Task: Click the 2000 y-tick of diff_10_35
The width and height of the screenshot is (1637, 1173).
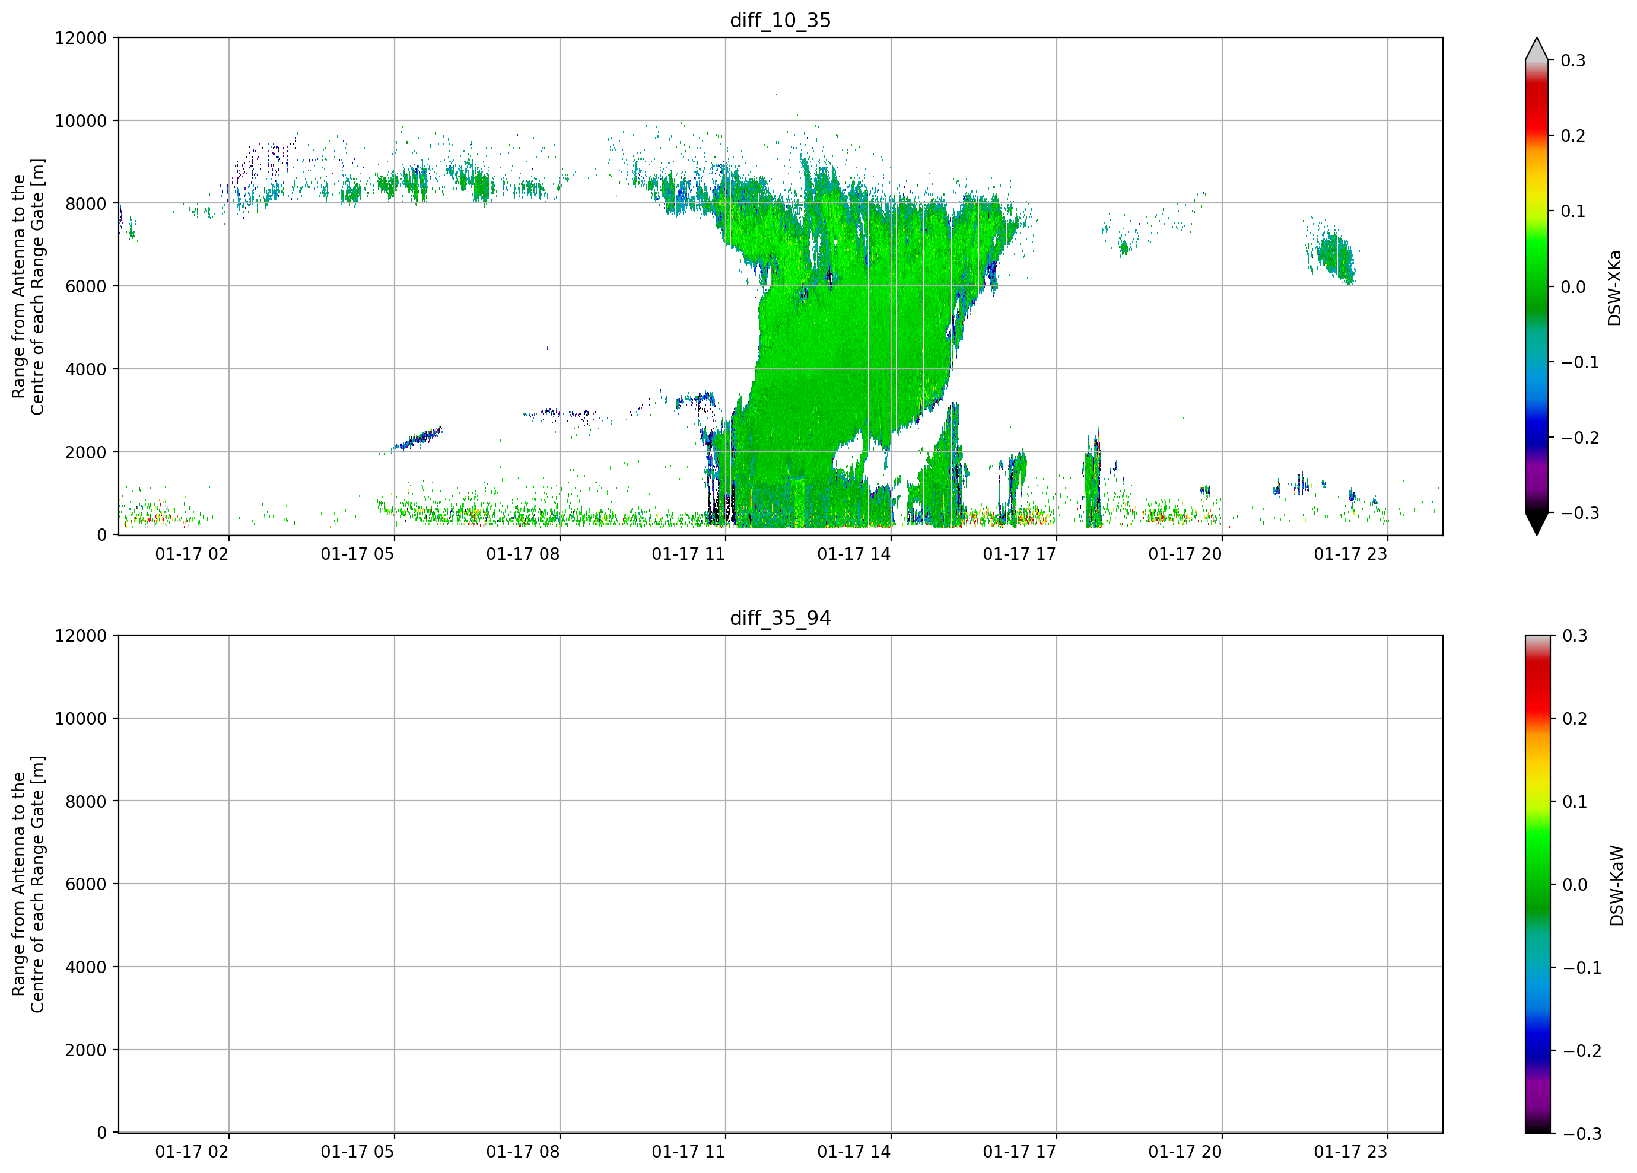Action: point(86,452)
